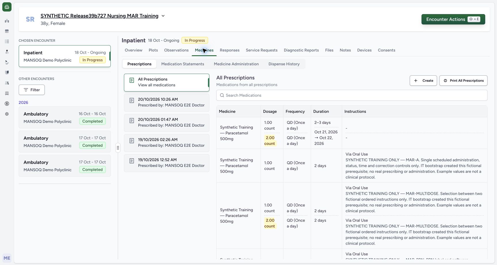
Task: Open the Plots tab
Action: pyautogui.click(x=153, y=50)
